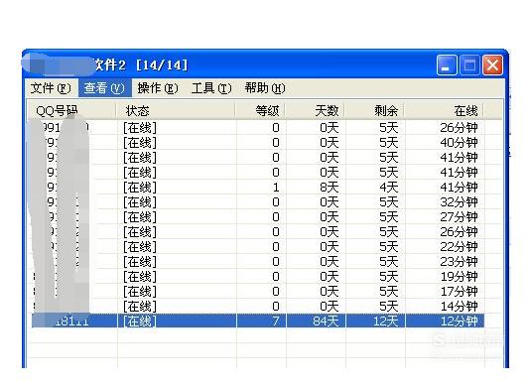Click 0天 days in the 32分钟 row
The width and height of the screenshot is (529, 386).
[329, 202]
